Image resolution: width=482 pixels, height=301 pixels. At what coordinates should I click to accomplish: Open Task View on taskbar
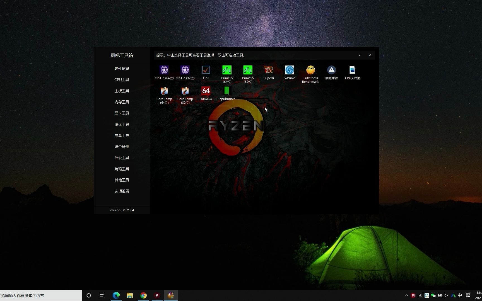[102, 295]
